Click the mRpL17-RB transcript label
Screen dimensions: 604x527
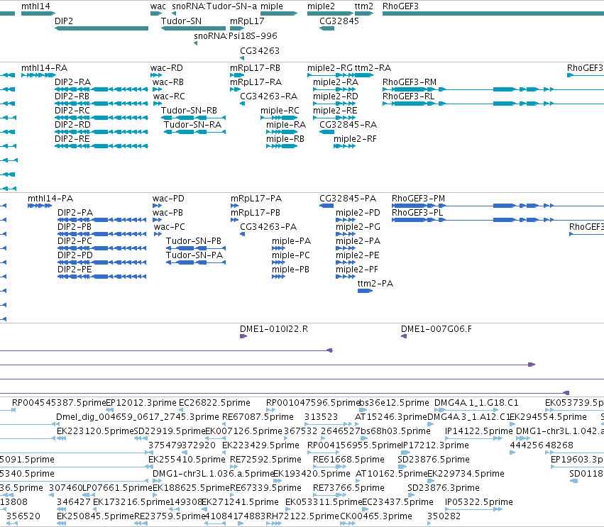tap(255, 68)
